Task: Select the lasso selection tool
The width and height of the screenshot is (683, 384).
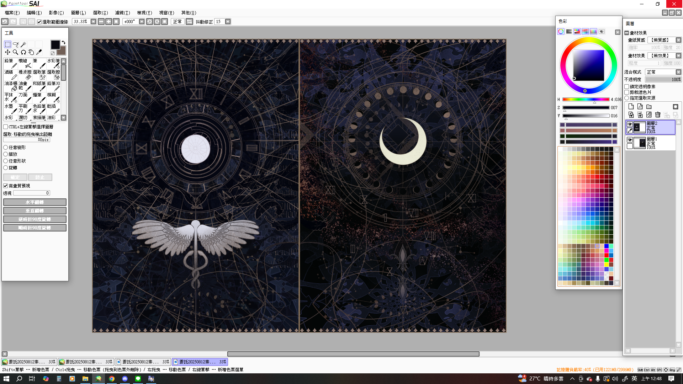Action: (x=15, y=44)
